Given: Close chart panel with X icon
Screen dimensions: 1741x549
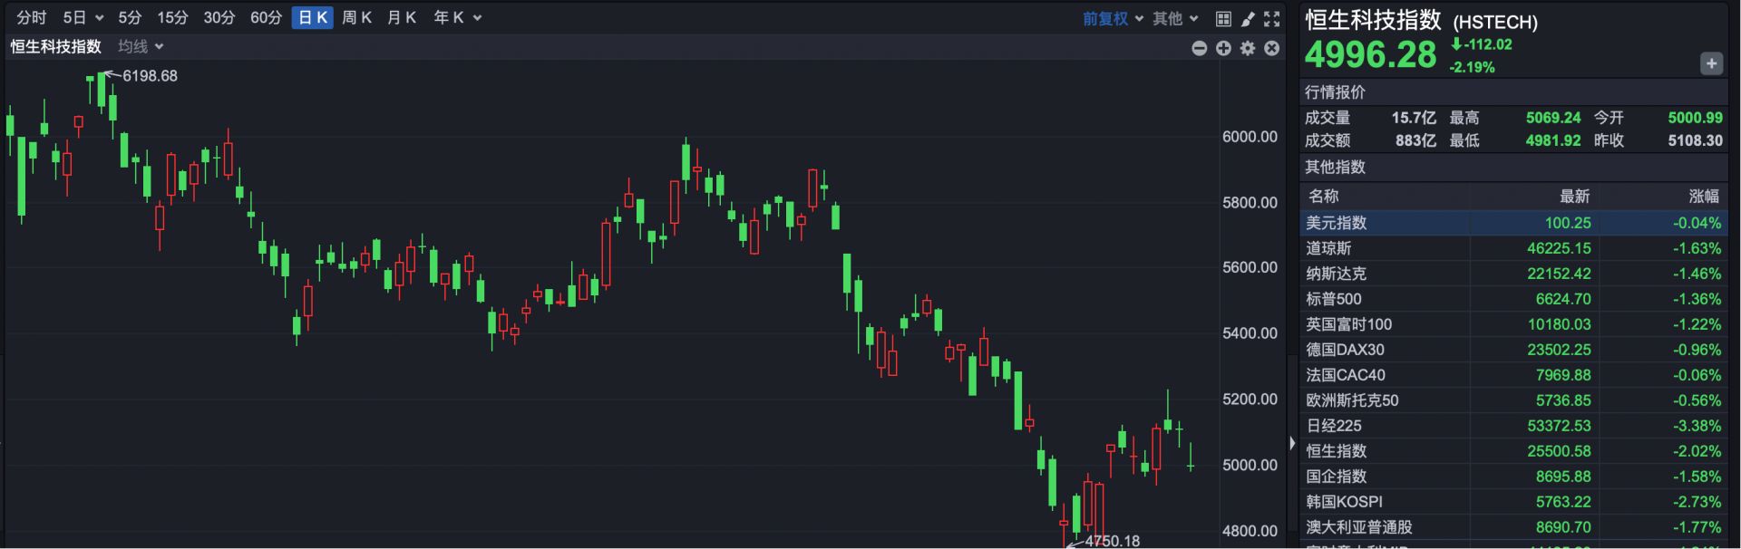Looking at the screenshot, I should [1272, 48].
